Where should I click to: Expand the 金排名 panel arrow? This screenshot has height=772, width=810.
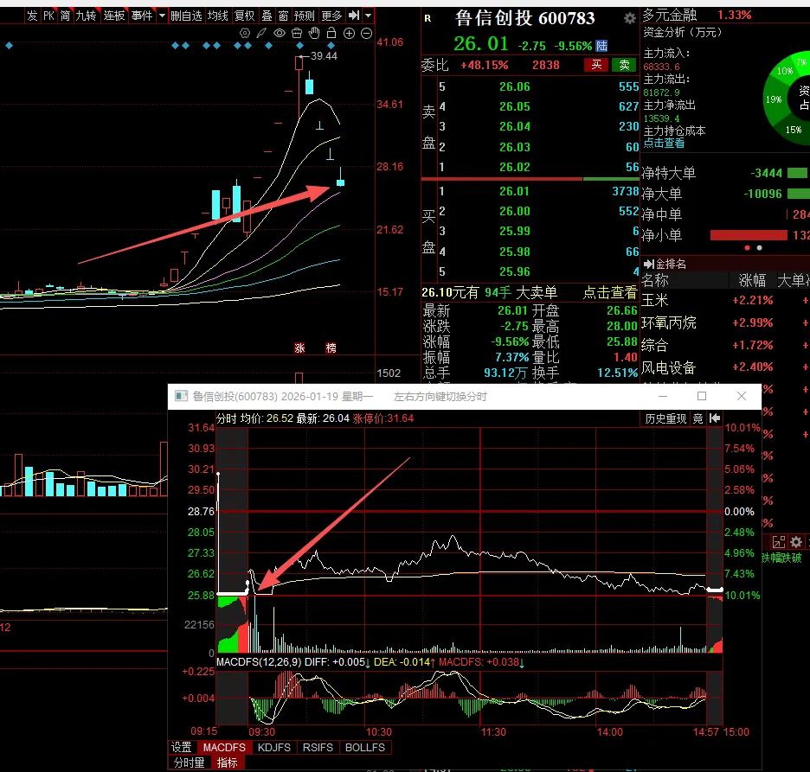coord(648,265)
